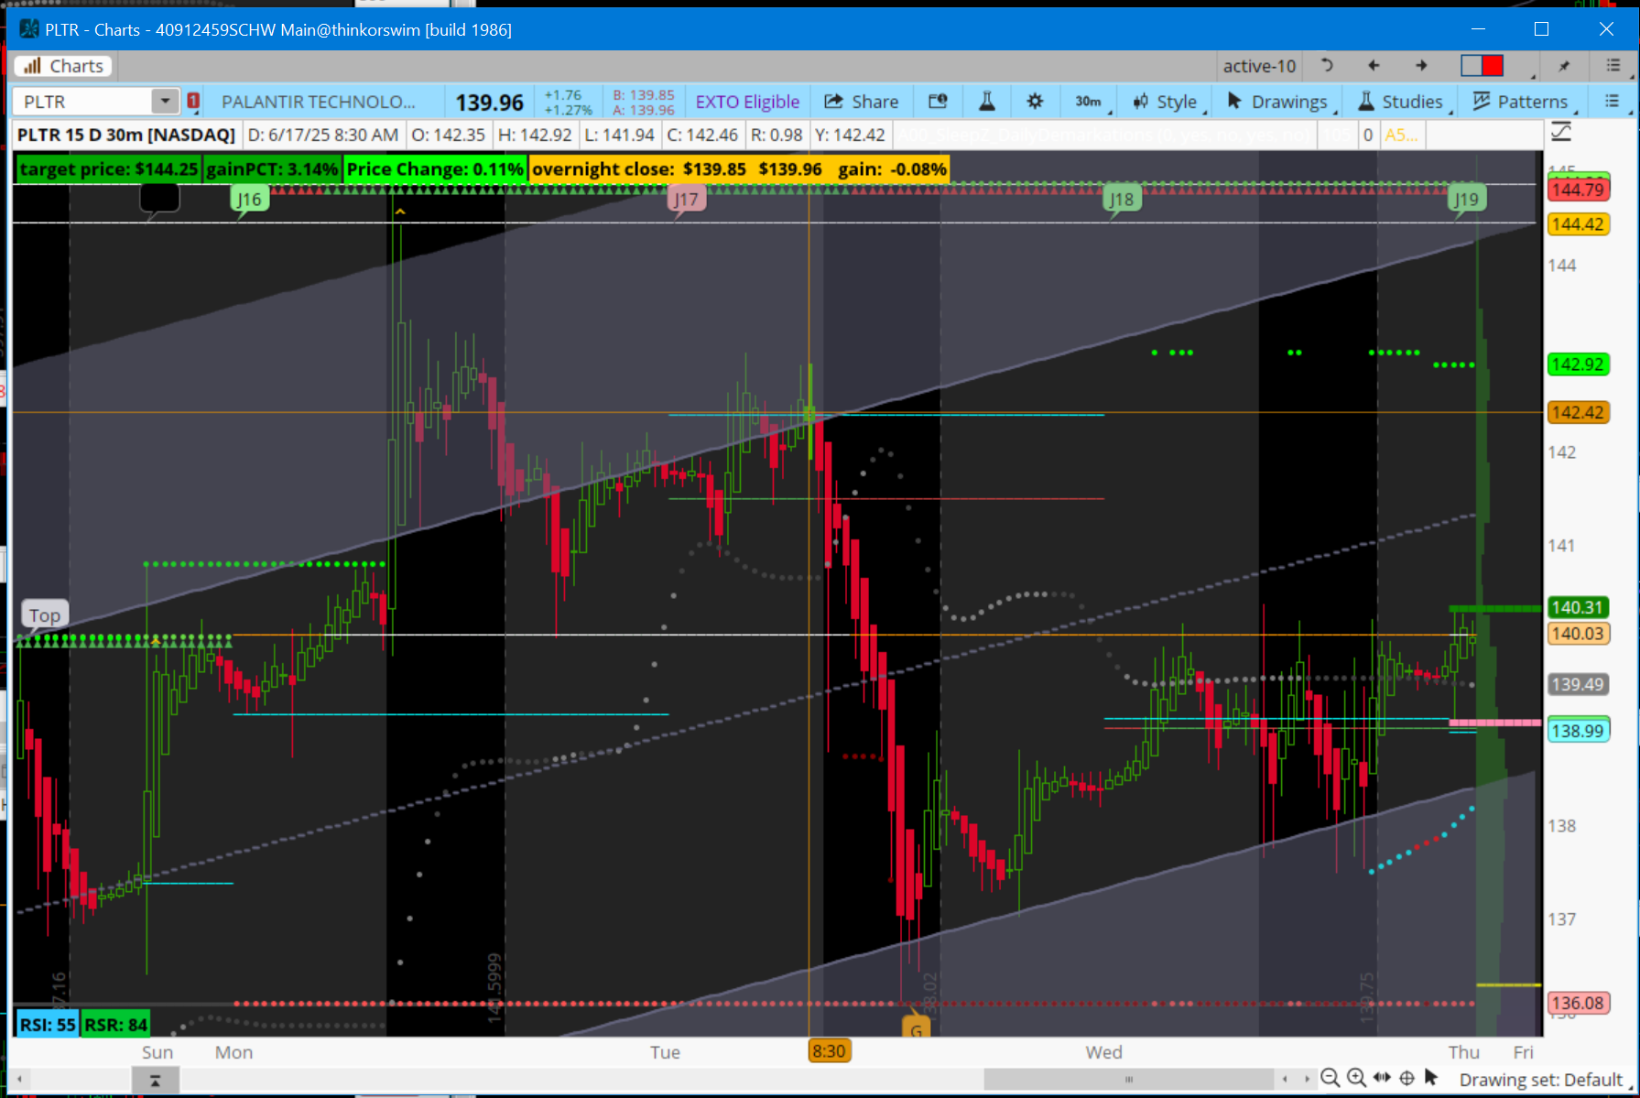Image resolution: width=1640 pixels, height=1098 pixels.
Task: Open the 30m timeframe dropdown
Action: [1090, 102]
